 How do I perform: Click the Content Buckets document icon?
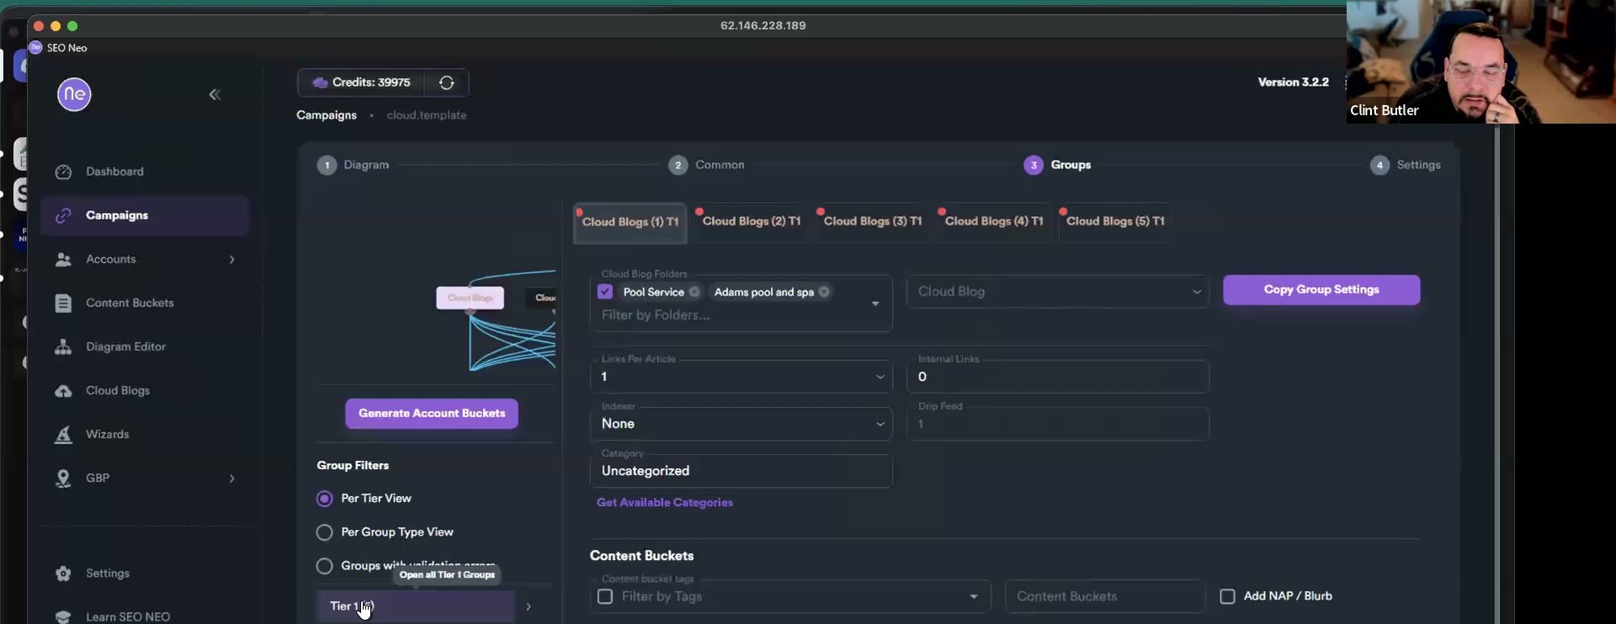63,303
